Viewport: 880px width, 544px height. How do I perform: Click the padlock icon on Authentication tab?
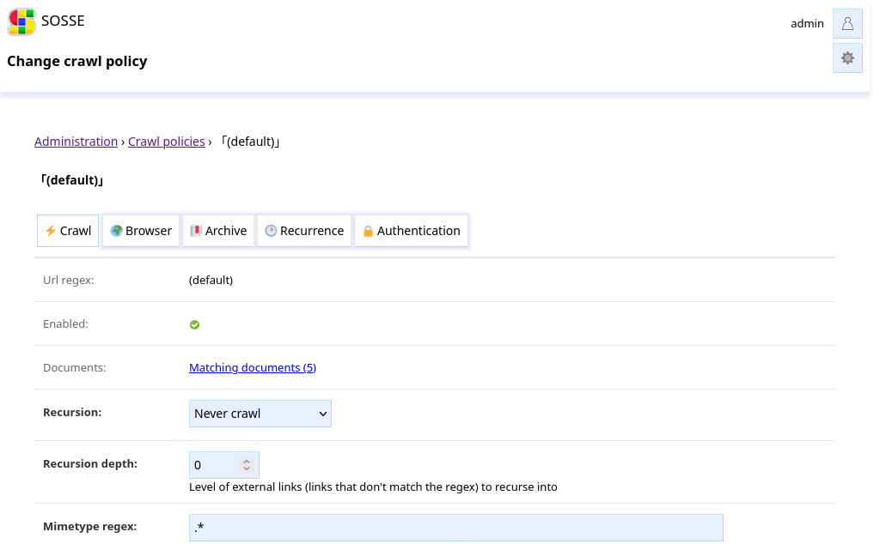coord(368,232)
